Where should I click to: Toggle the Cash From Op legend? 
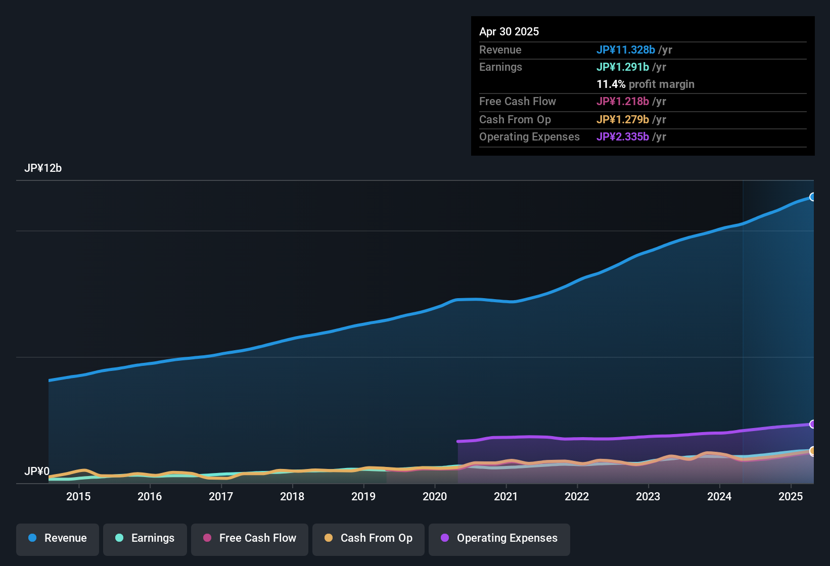tap(368, 539)
